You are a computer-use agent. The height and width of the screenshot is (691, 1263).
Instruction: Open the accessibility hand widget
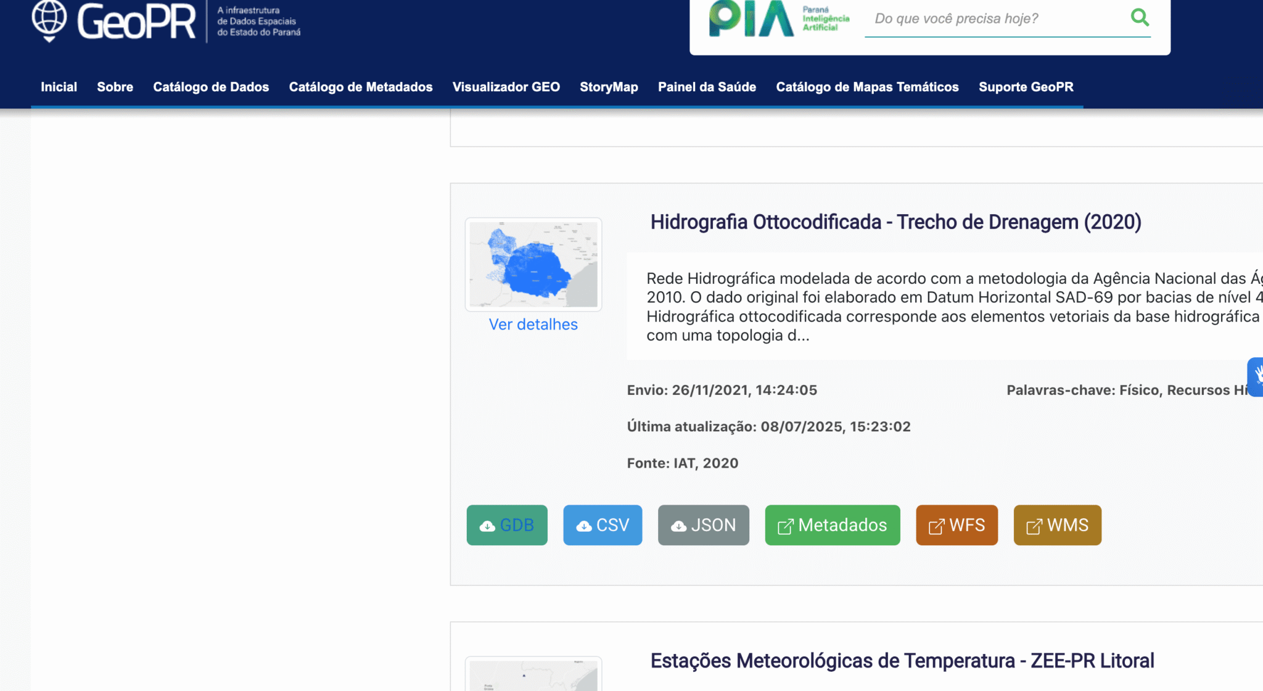(x=1256, y=376)
